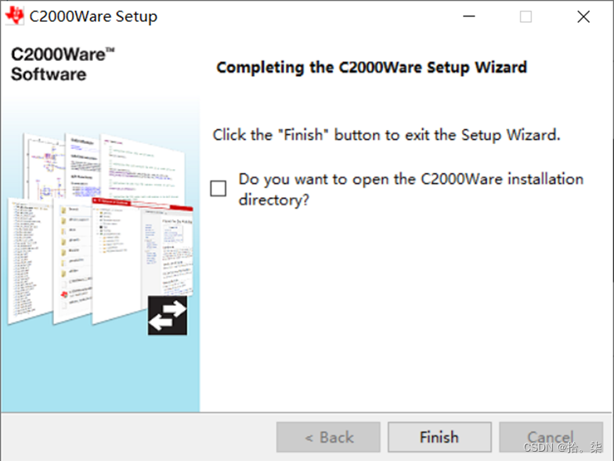Viewport: 614px width, 461px height.
Task: Click the Cancel button
Action: click(551, 437)
